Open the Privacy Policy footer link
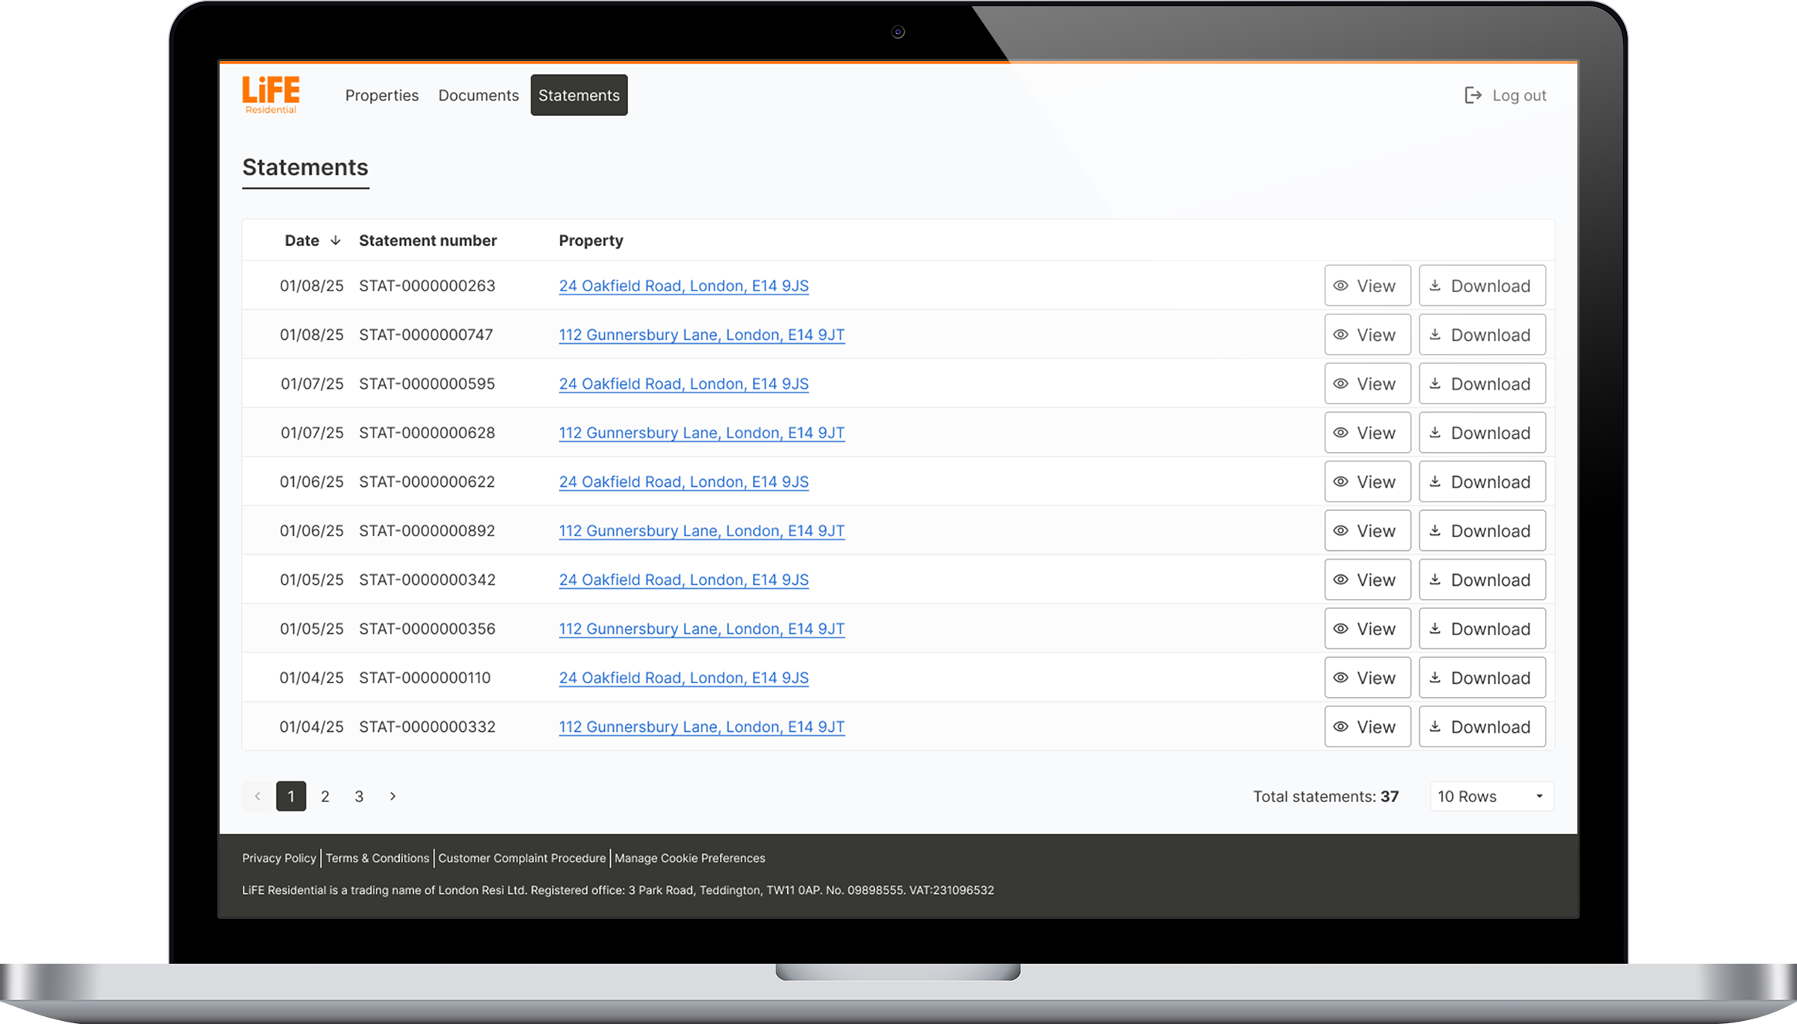This screenshot has width=1797, height=1024. [279, 858]
